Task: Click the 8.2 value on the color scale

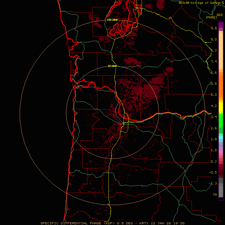Action: click(x=214, y=50)
